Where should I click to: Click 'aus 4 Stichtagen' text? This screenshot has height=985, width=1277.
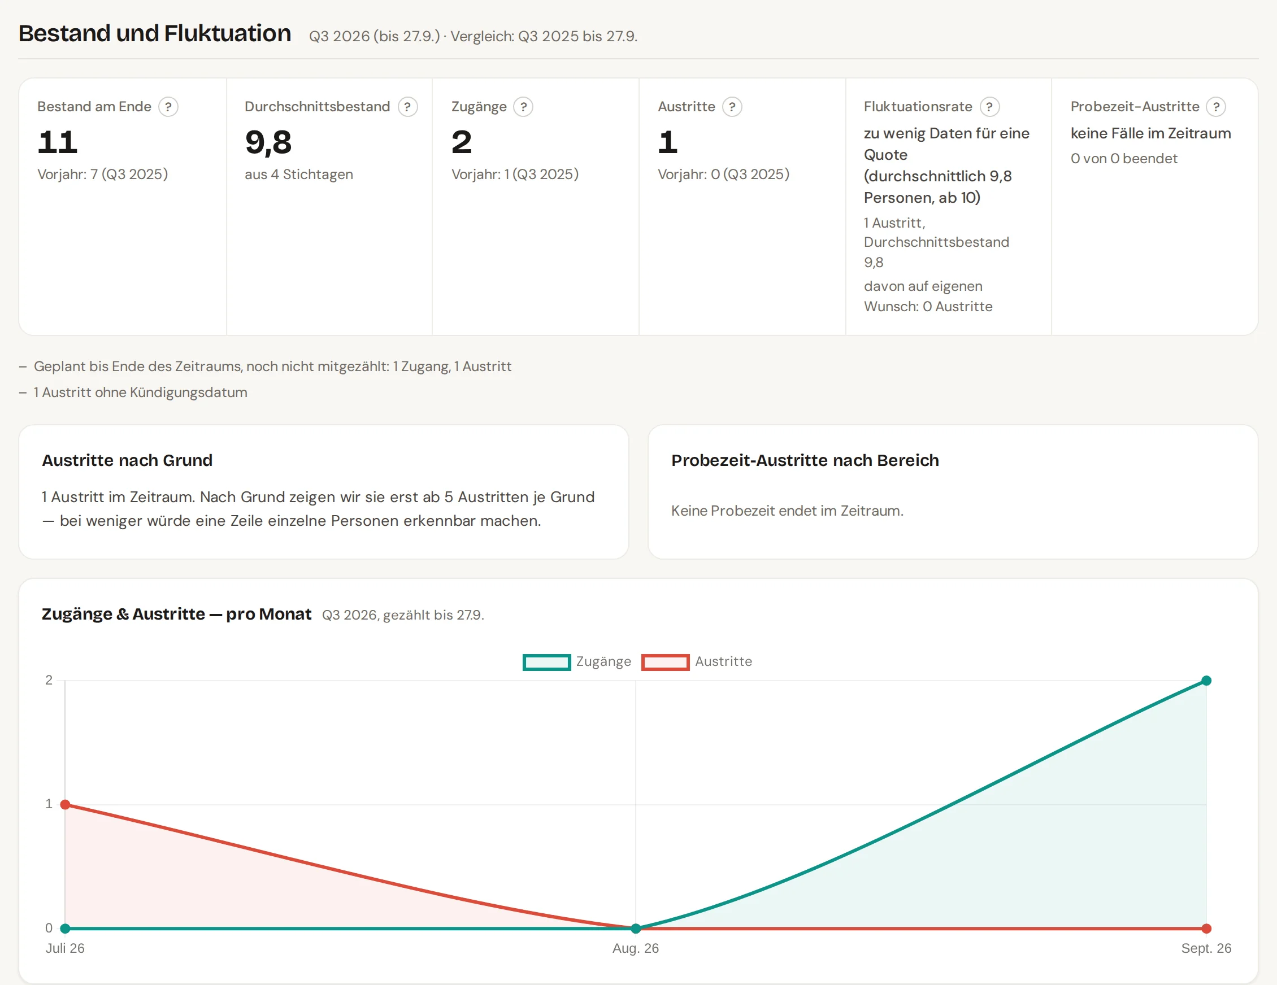coord(299,174)
